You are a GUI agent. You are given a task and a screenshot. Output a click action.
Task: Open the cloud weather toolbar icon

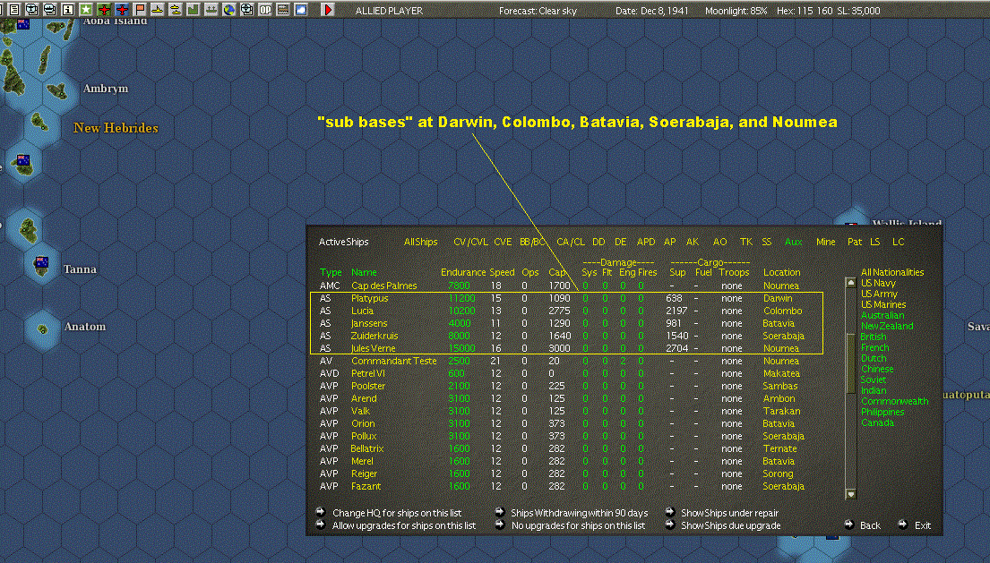[300, 10]
